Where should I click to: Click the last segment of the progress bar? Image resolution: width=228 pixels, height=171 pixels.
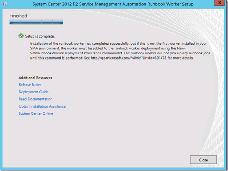[58, 22]
